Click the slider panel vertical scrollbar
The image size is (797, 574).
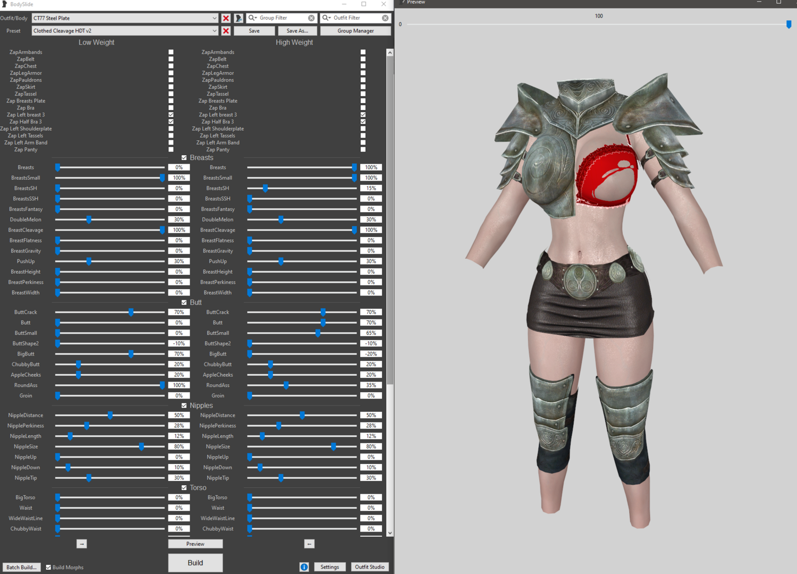(x=390, y=221)
